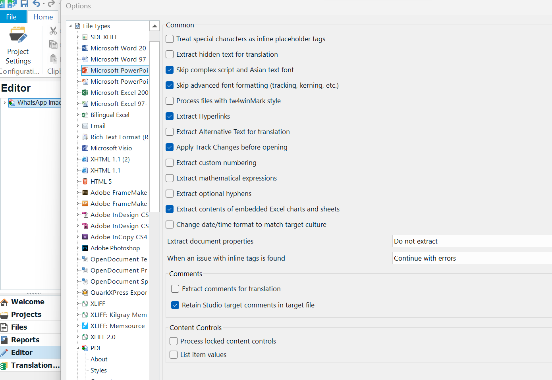
Task: Select Adobe Photoshop icon in tree
Action: pos(85,248)
